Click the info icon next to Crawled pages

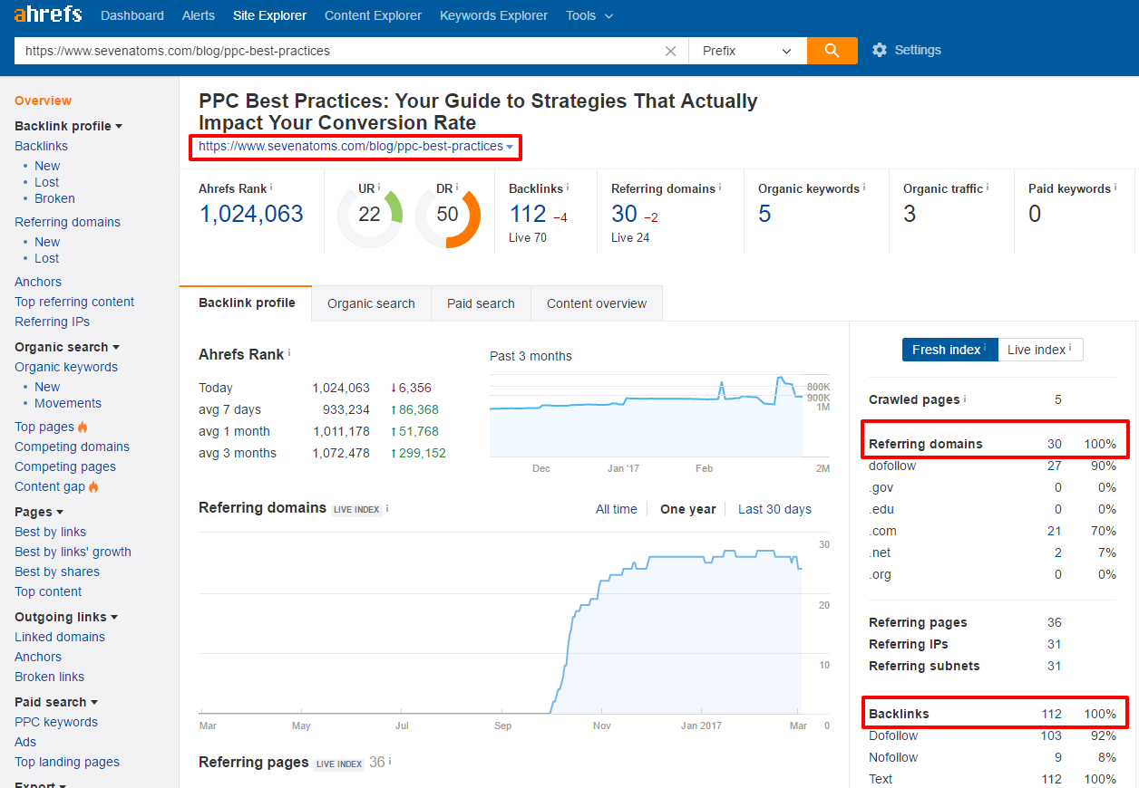(x=964, y=399)
